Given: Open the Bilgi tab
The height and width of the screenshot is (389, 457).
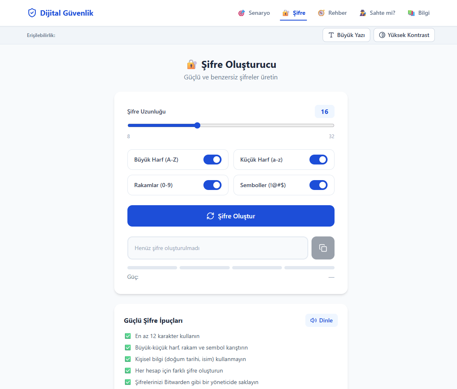Looking at the screenshot, I should 418,13.
